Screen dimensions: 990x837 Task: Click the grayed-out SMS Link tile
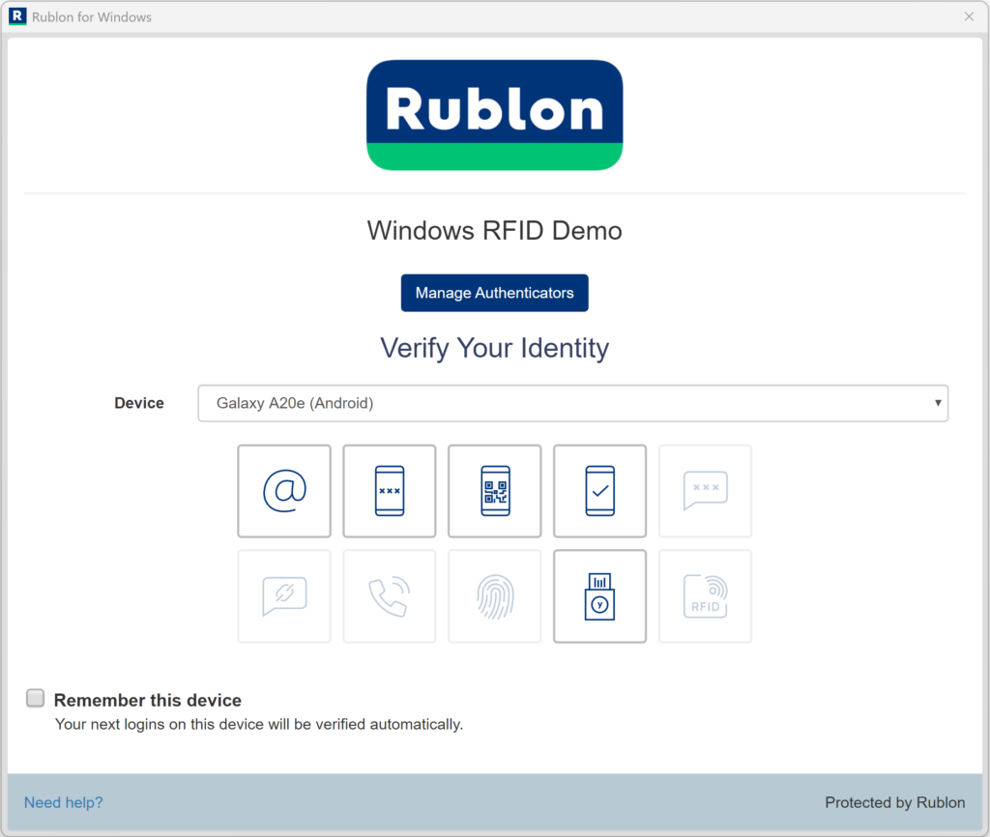click(284, 596)
